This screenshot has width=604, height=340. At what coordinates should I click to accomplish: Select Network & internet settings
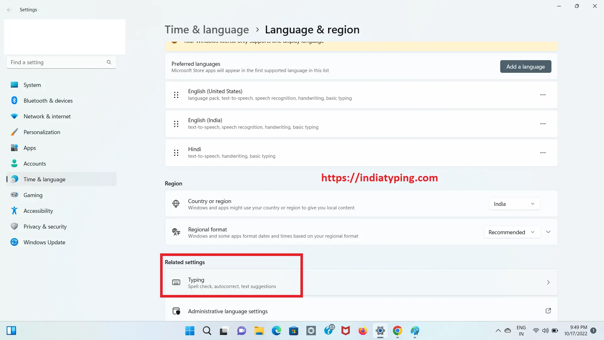pos(47,116)
